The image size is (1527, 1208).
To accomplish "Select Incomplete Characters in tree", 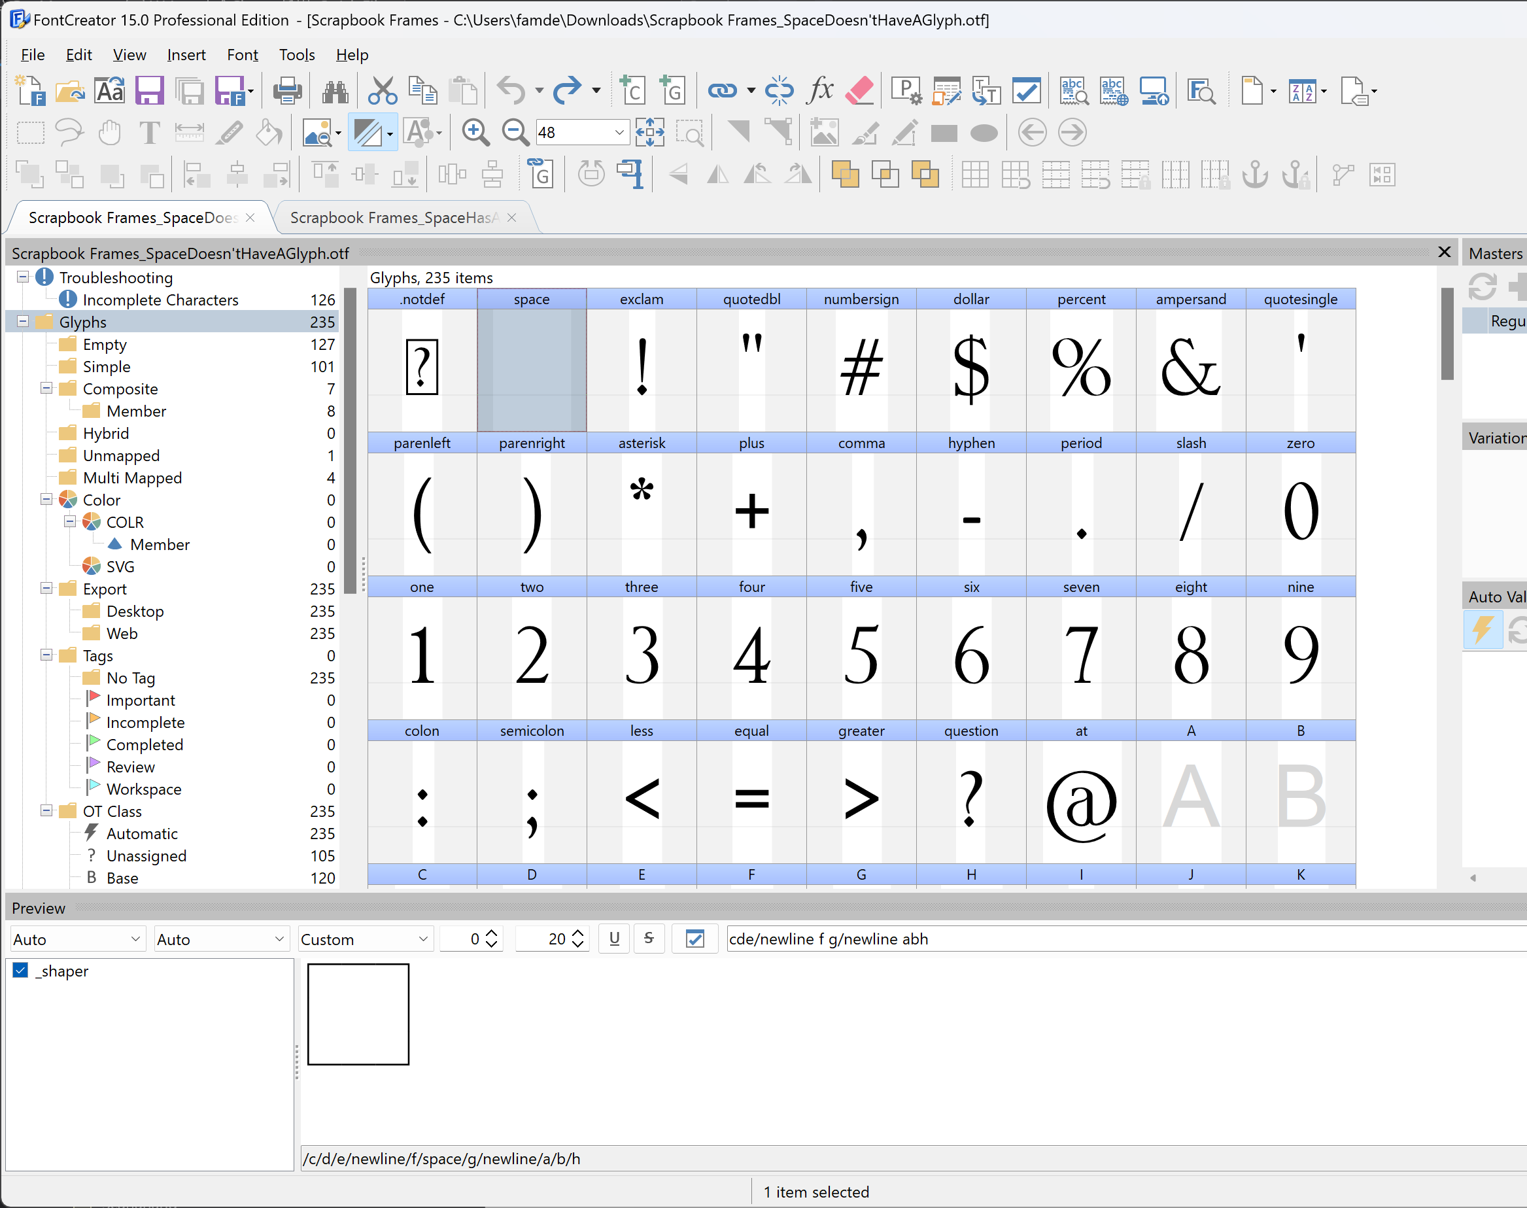I will pos(161,300).
